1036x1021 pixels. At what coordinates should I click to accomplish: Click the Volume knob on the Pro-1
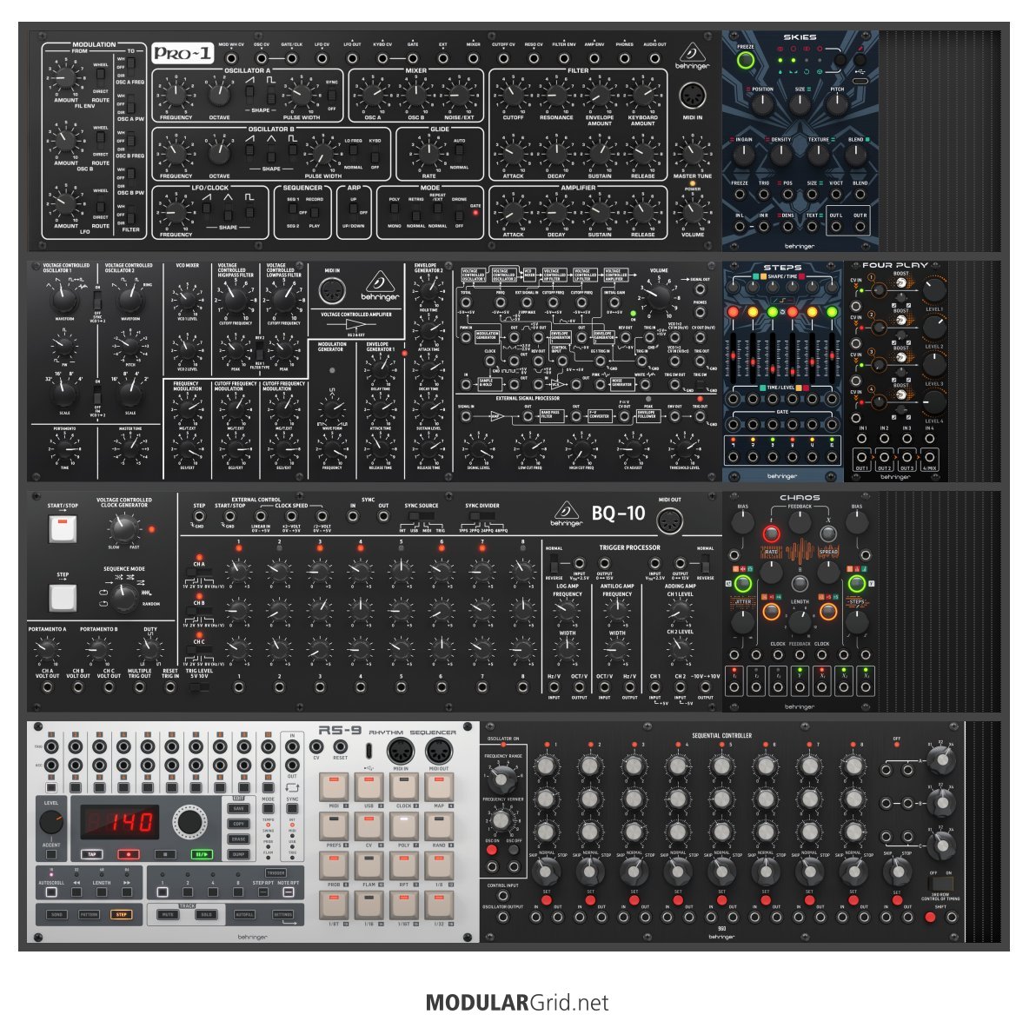(x=692, y=212)
